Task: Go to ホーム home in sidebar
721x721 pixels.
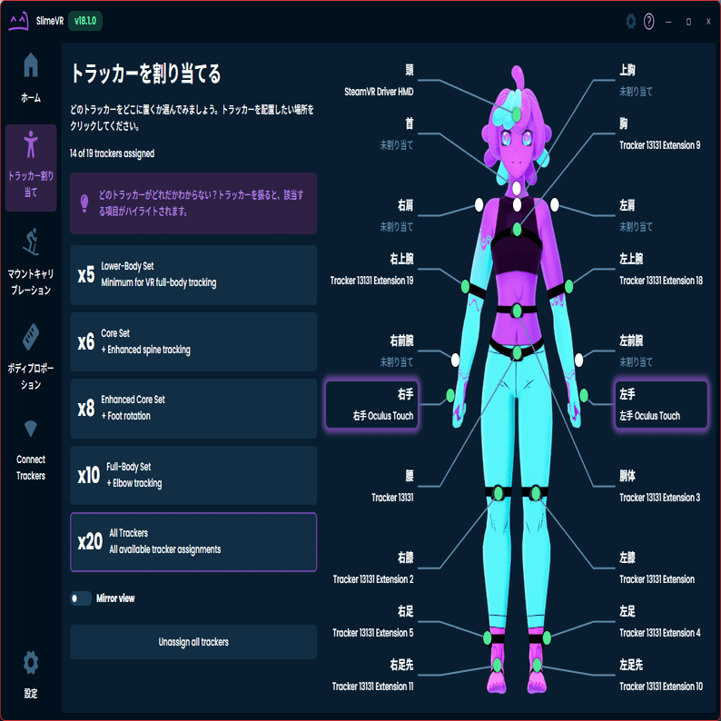Action: pos(31,77)
